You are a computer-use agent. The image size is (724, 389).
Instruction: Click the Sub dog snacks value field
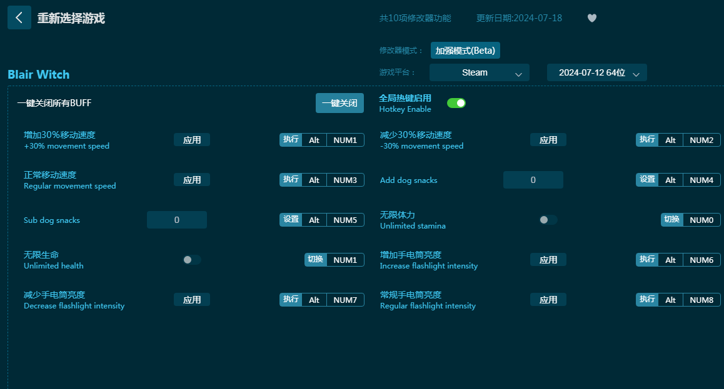[x=176, y=220]
